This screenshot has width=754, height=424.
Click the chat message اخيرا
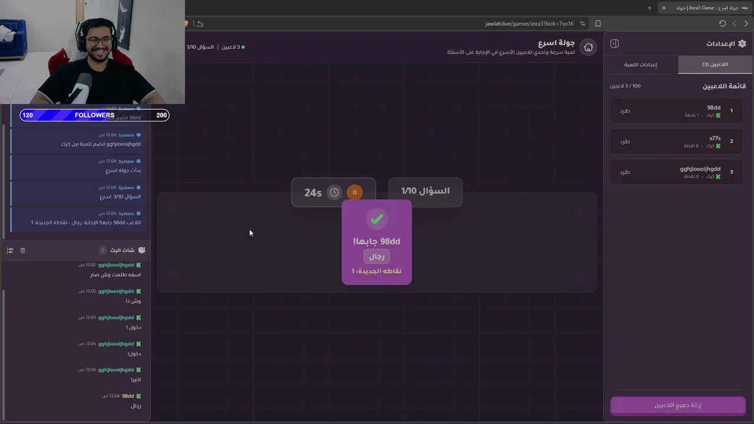tap(135, 380)
